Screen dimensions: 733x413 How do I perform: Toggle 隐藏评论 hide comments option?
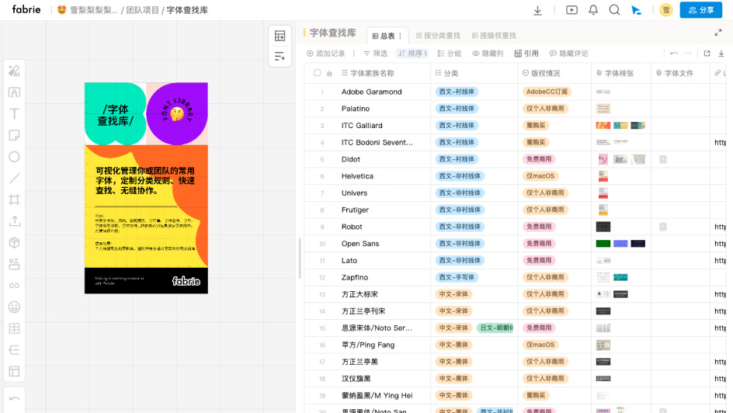[568, 54]
